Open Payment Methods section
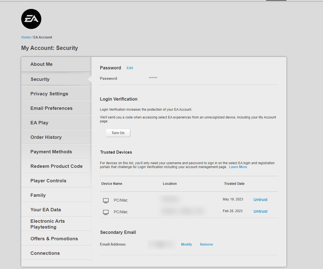This screenshot has height=269, width=323. (x=51, y=152)
